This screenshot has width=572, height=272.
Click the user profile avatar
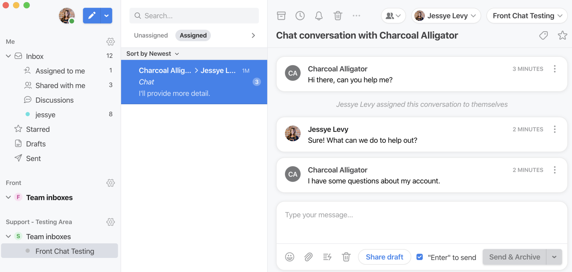pos(67,16)
